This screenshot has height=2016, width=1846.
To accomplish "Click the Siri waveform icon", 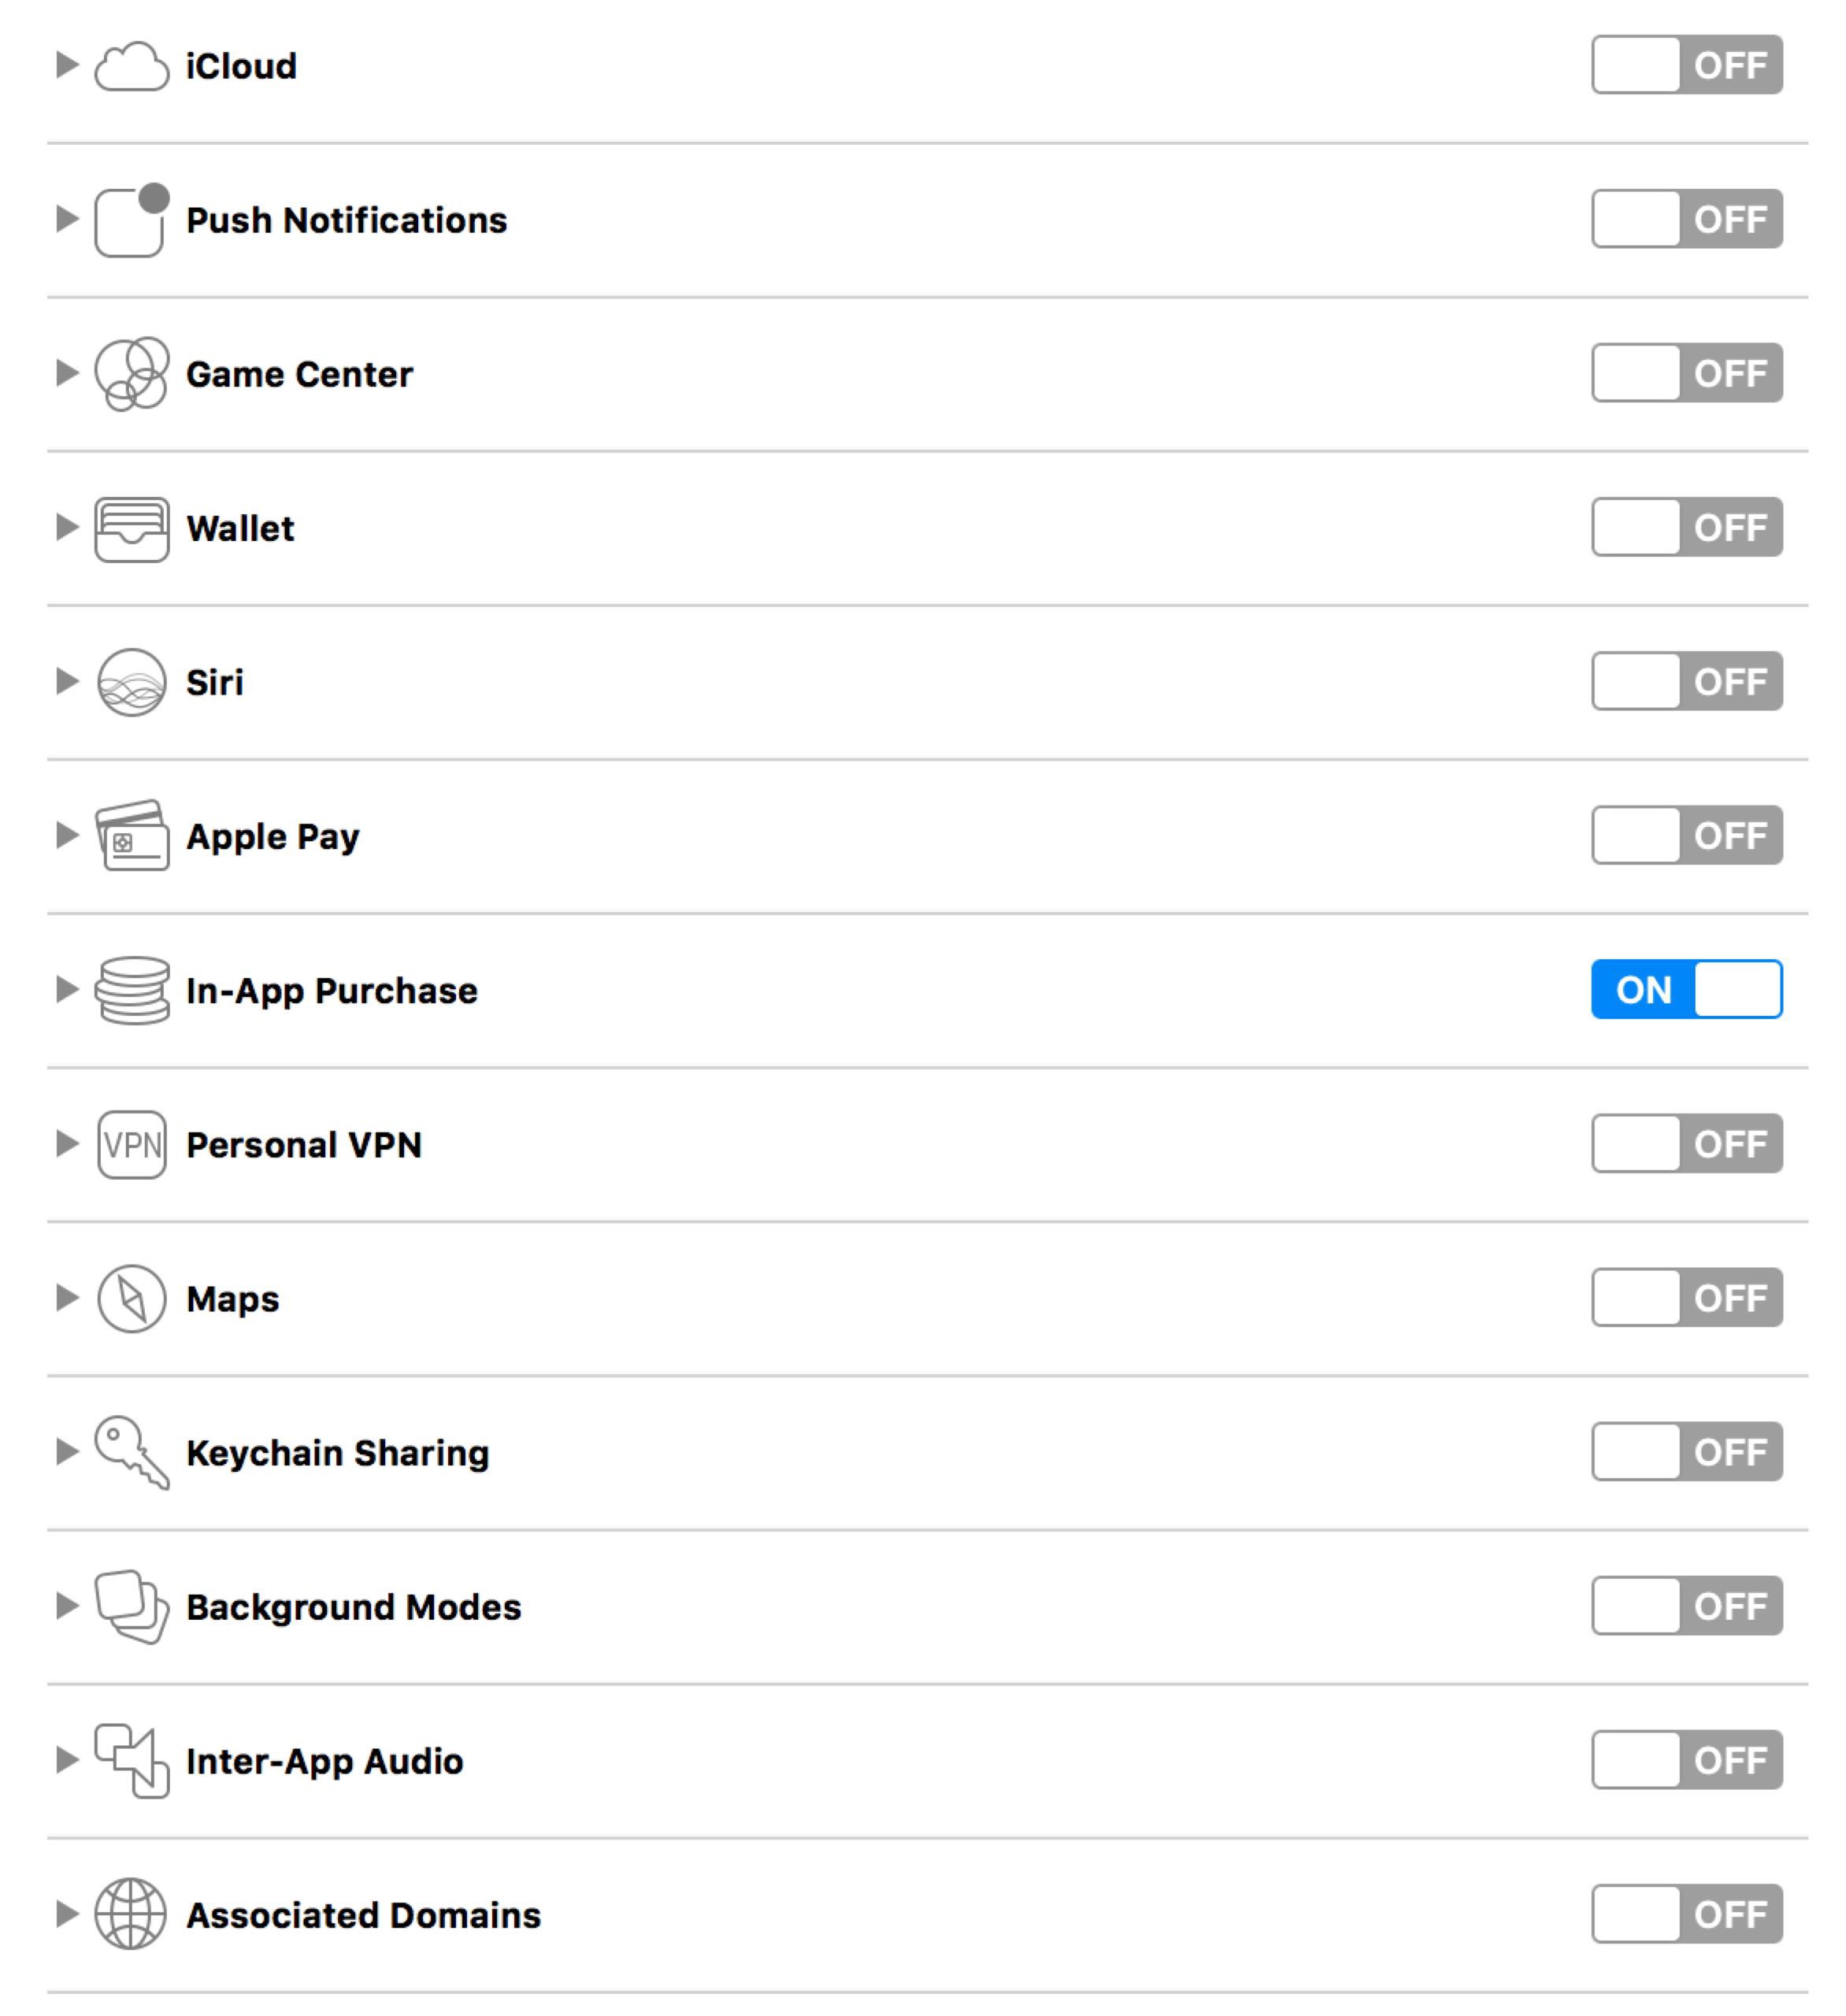I will [x=131, y=682].
